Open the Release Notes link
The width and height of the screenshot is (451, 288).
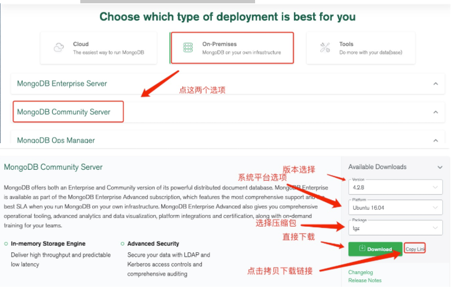(x=365, y=280)
